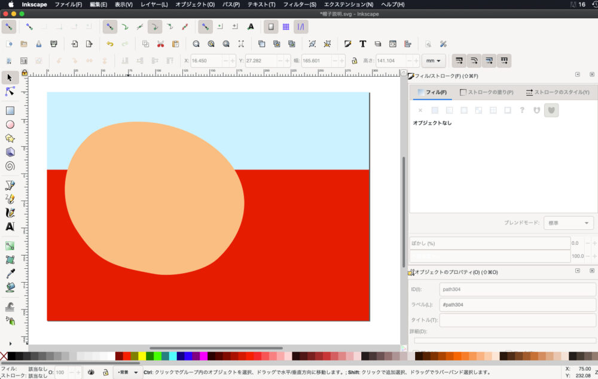
Task: Pick the star and polygon tool
Action: (x=10, y=138)
